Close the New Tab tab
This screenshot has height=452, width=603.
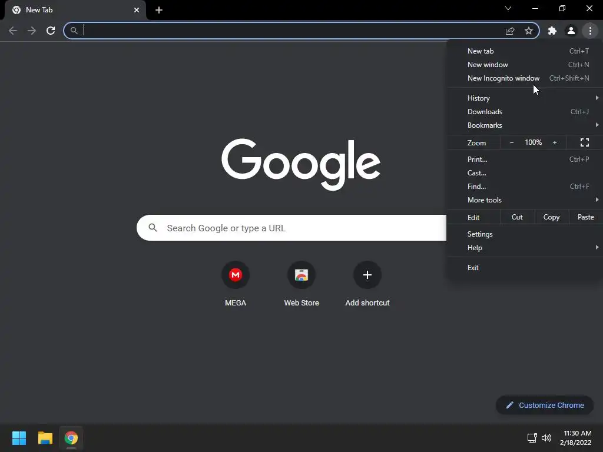coord(137,10)
